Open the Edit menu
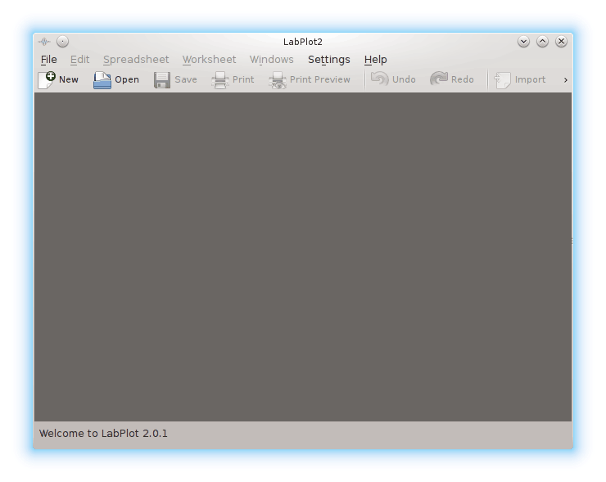The width and height of the screenshot is (606, 482). [79, 60]
